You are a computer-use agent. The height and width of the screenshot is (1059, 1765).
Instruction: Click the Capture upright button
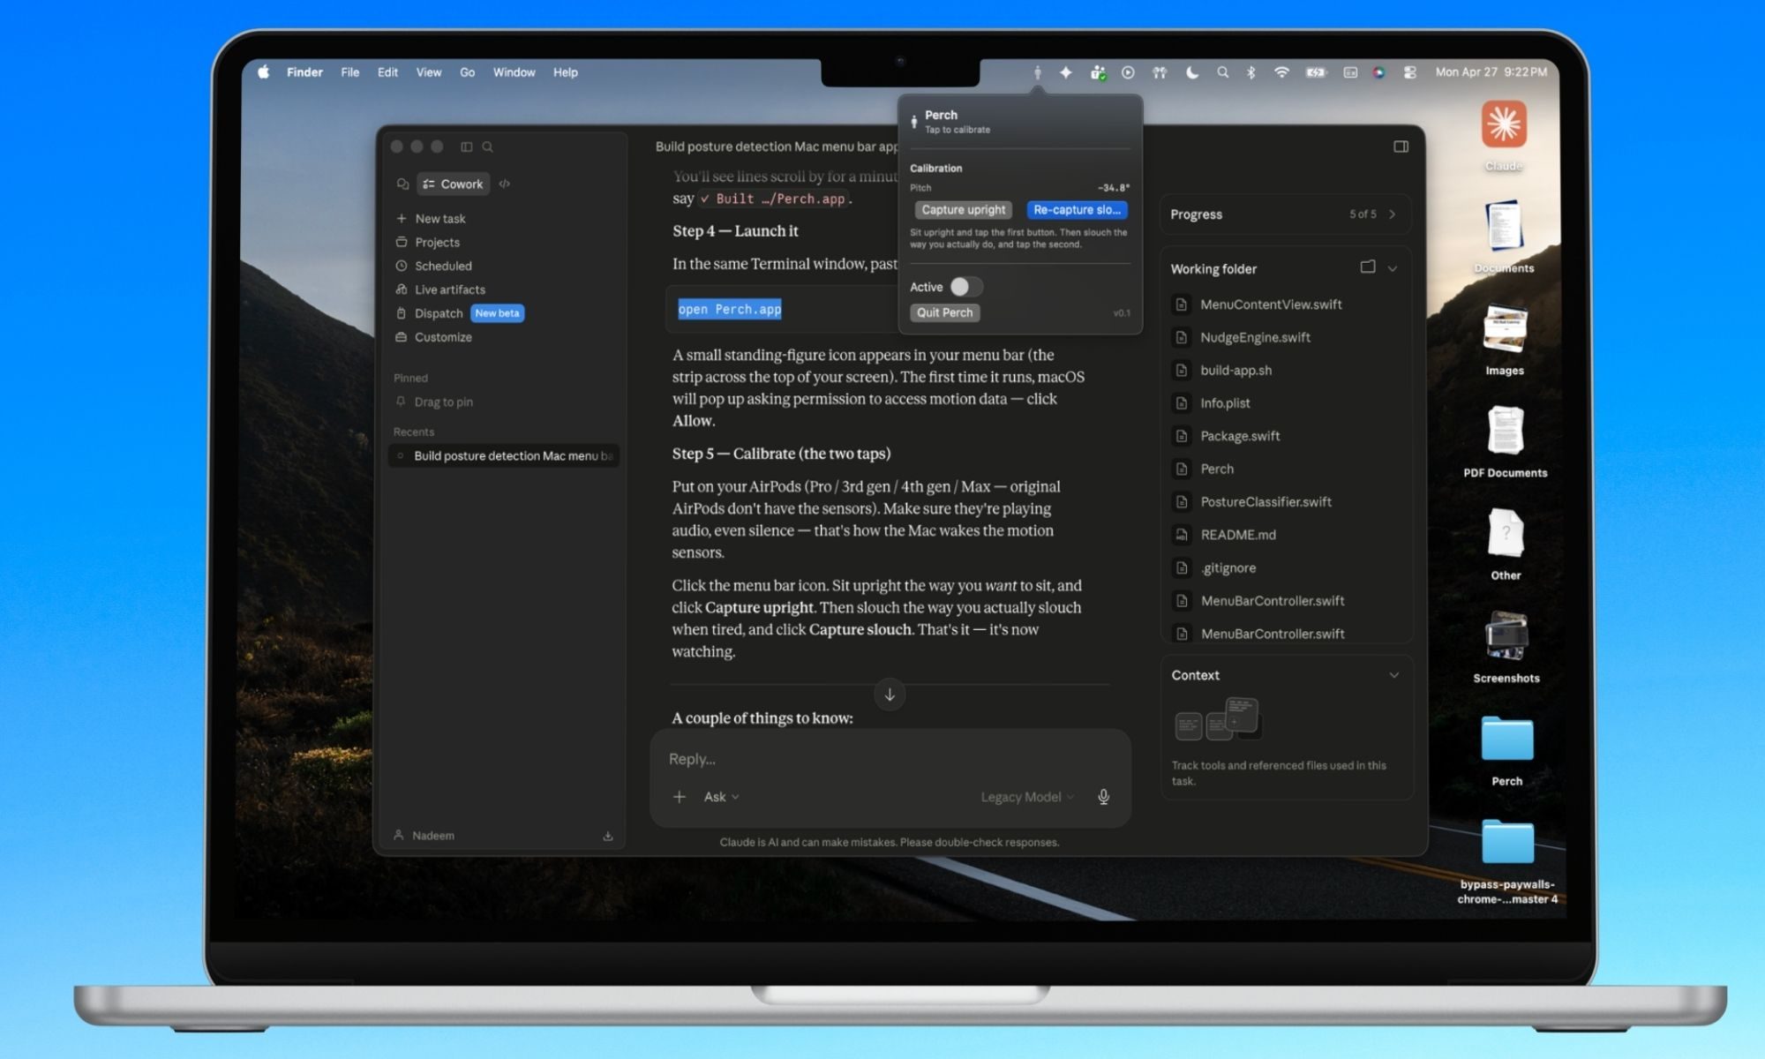[x=963, y=210]
